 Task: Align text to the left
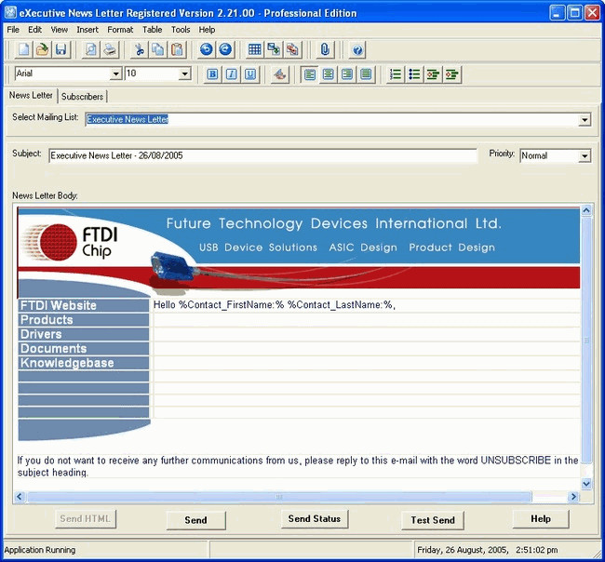coord(309,74)
